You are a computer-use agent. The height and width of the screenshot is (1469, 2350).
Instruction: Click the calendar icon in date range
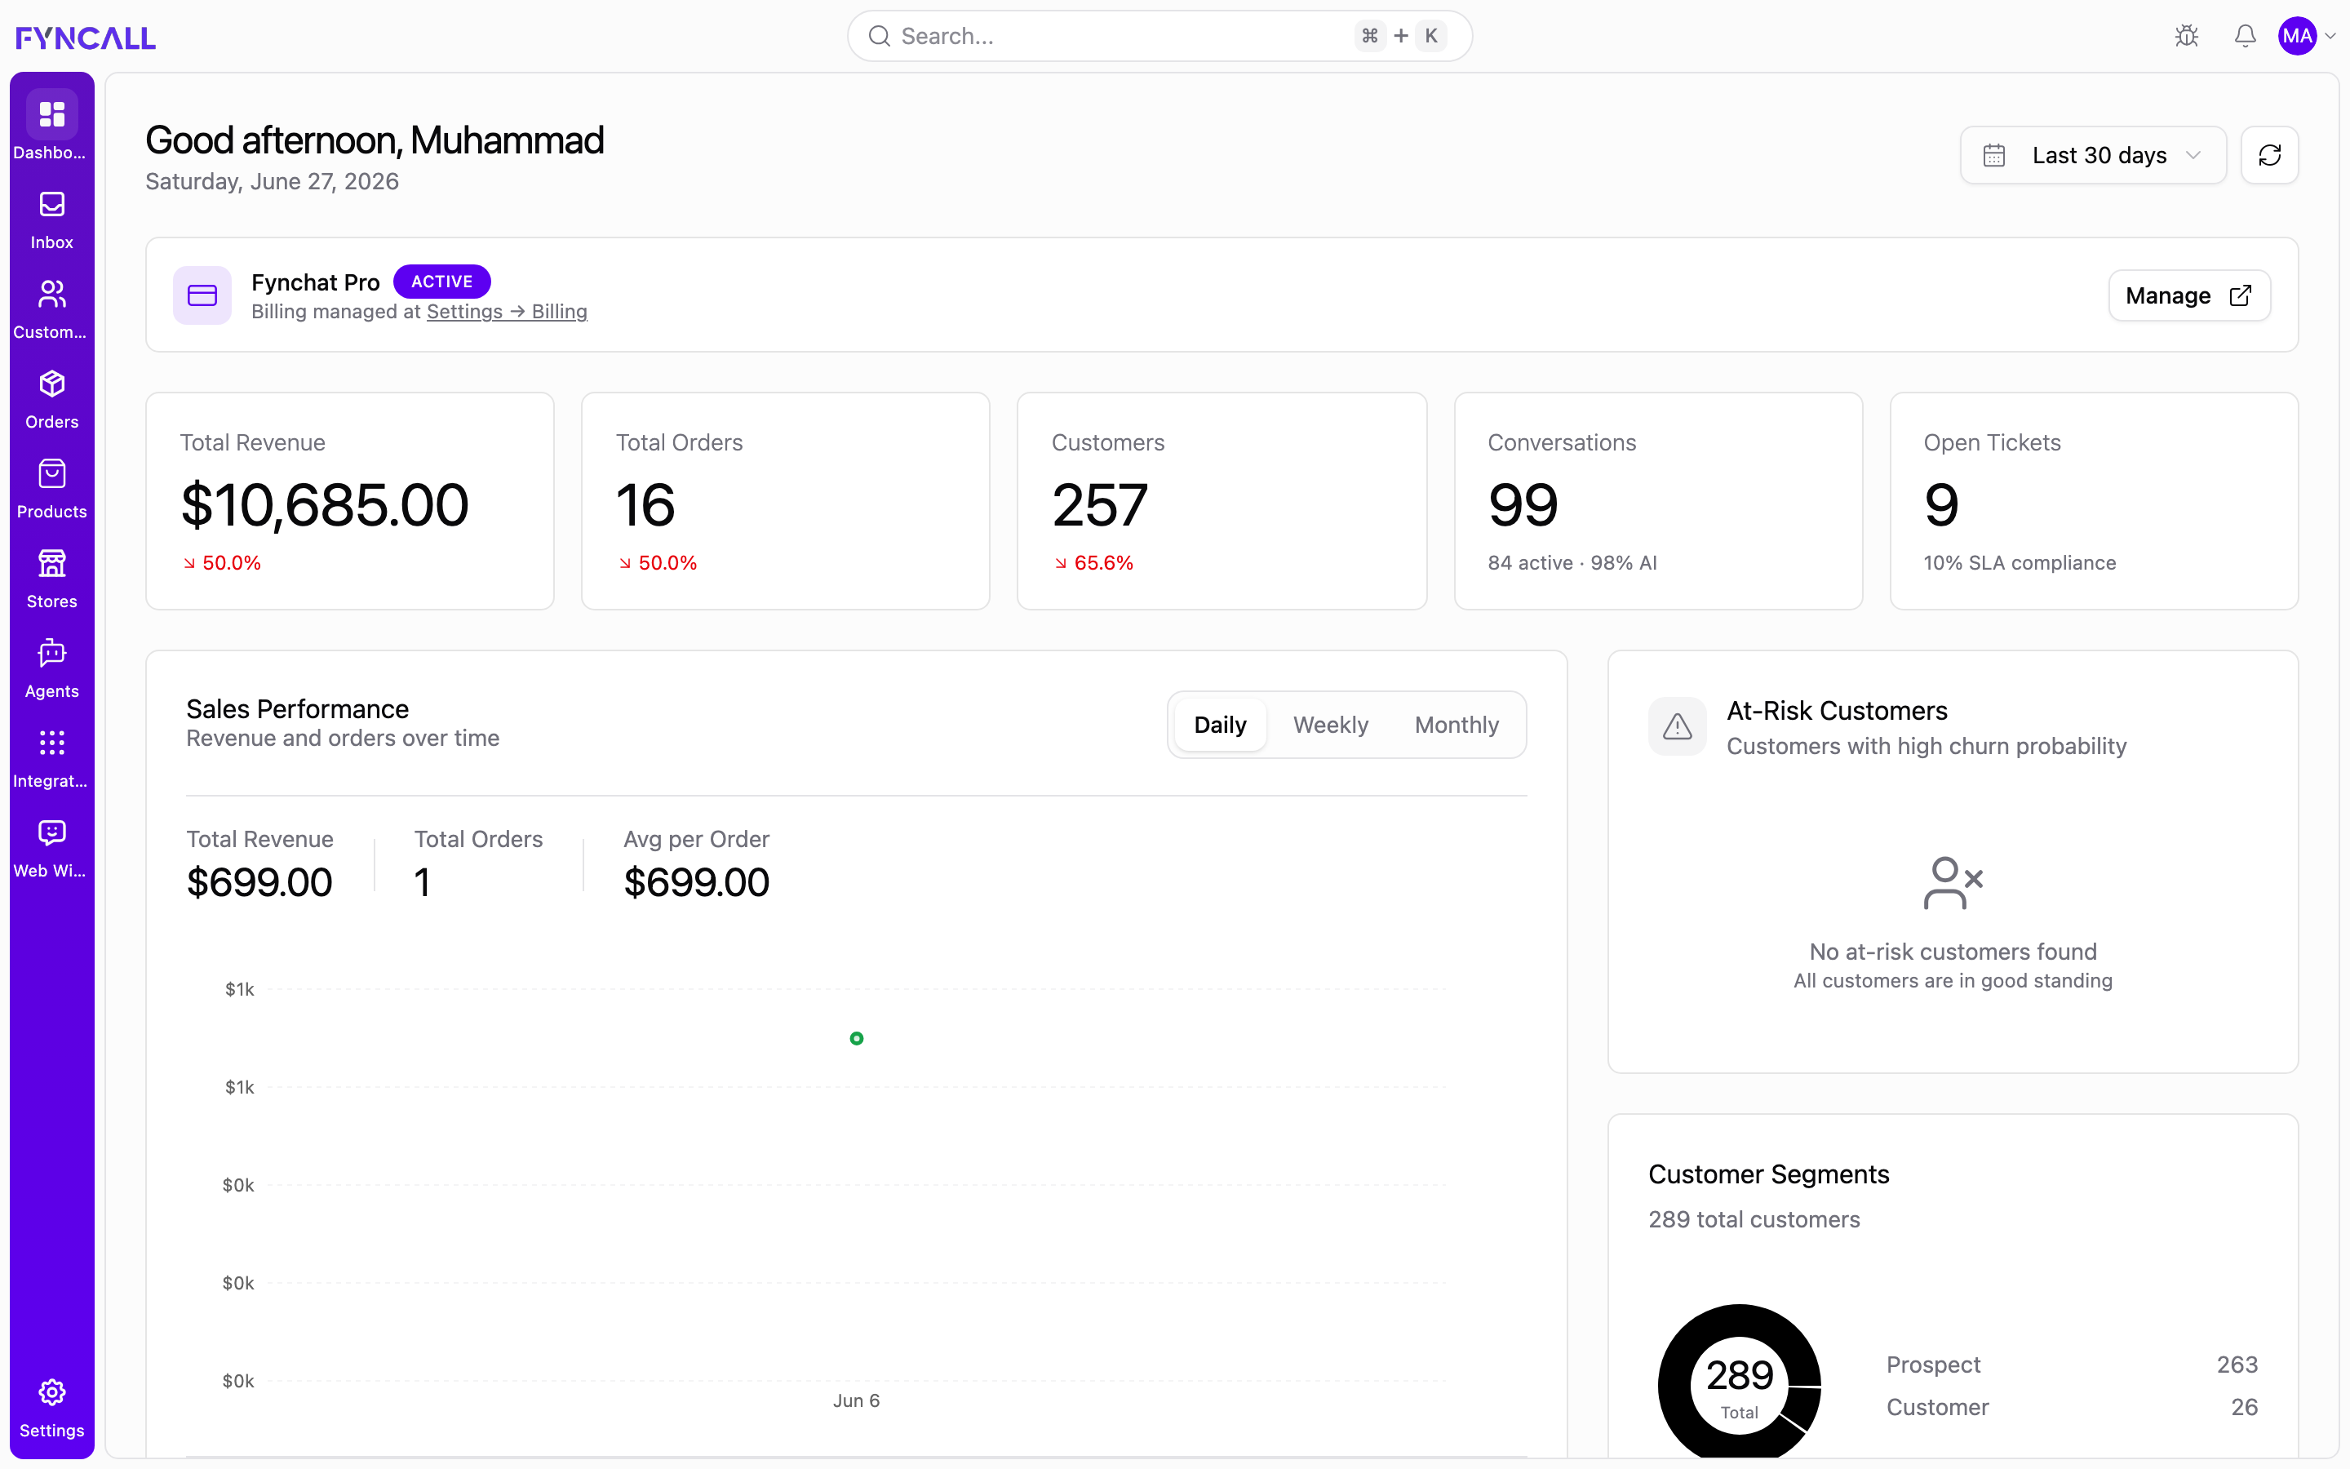[1993, 155]
